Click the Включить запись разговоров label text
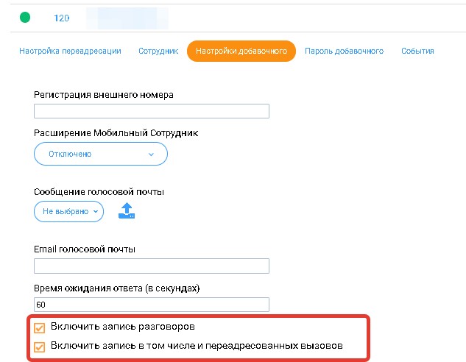The width and height of the screenshot is (466, 362). 122,326
